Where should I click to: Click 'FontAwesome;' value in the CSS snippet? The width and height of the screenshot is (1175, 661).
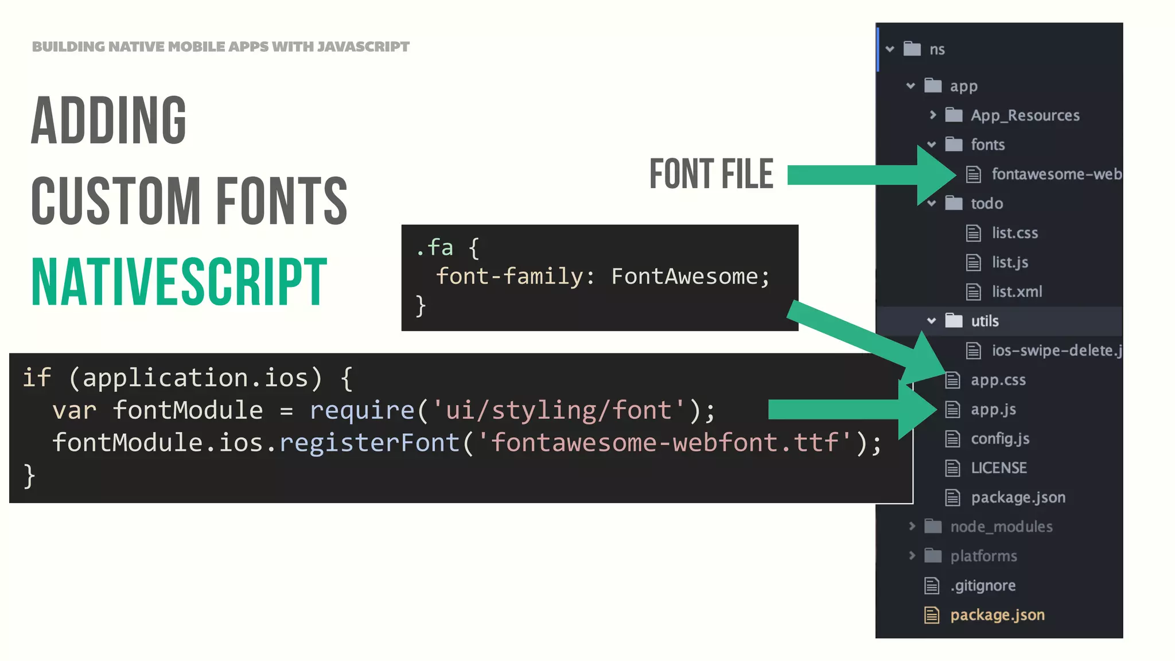691,277
